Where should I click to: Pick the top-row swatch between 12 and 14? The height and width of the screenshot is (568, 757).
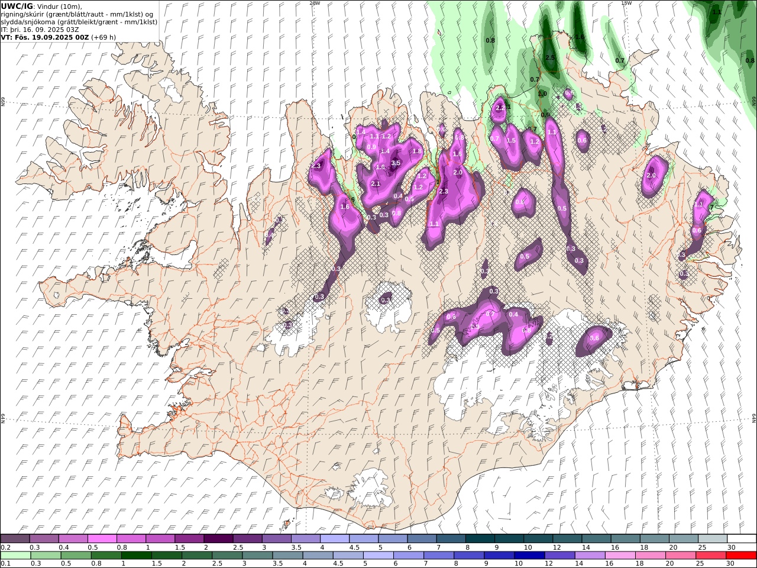coord(567,539)
